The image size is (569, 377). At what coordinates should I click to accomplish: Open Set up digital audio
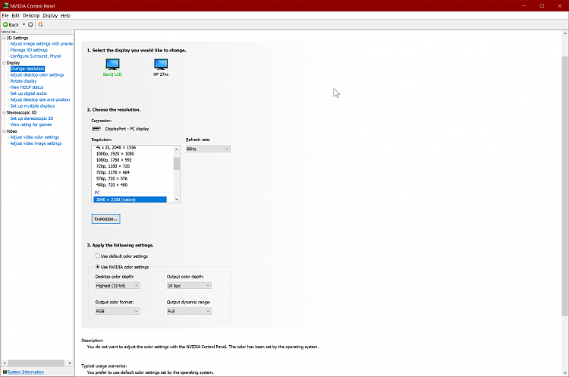click(29, 93)
